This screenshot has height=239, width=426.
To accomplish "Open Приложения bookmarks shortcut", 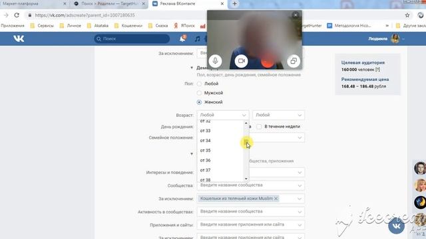I will tap(13, 26).
